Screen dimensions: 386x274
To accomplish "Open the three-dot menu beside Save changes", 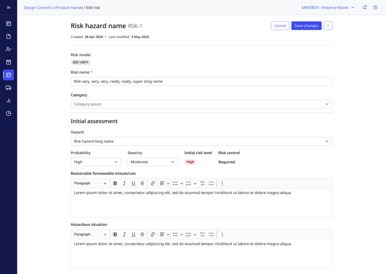I will 328,26.
